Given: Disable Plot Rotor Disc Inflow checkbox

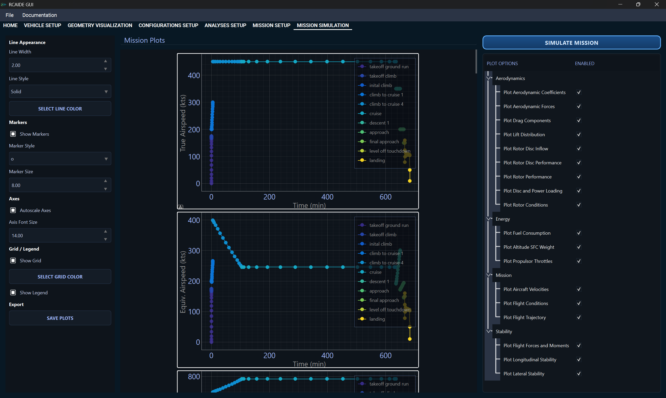Looking at the screenshot, I should (x=579, y=148).
